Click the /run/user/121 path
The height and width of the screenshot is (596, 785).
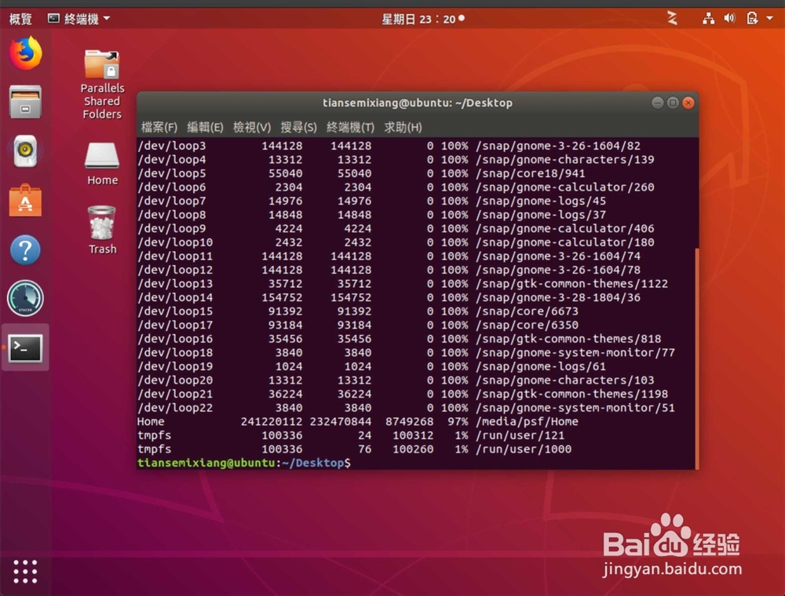pyautogui.click(x=520, y=435)
